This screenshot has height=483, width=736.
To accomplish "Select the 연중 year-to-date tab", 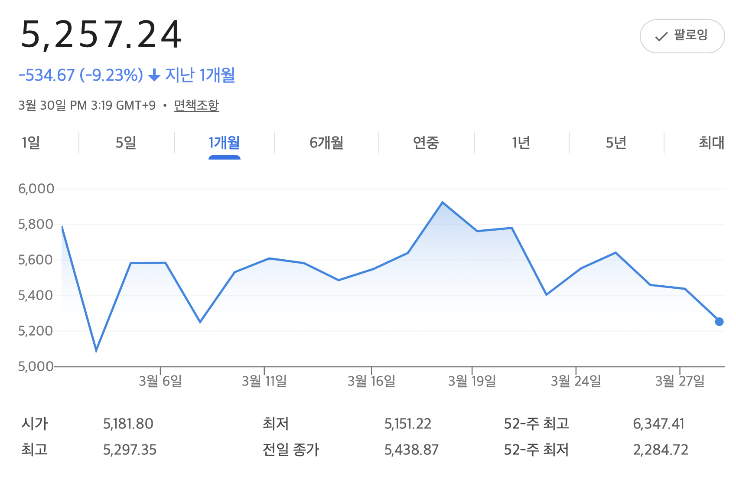I will click(x=426, y=142).
